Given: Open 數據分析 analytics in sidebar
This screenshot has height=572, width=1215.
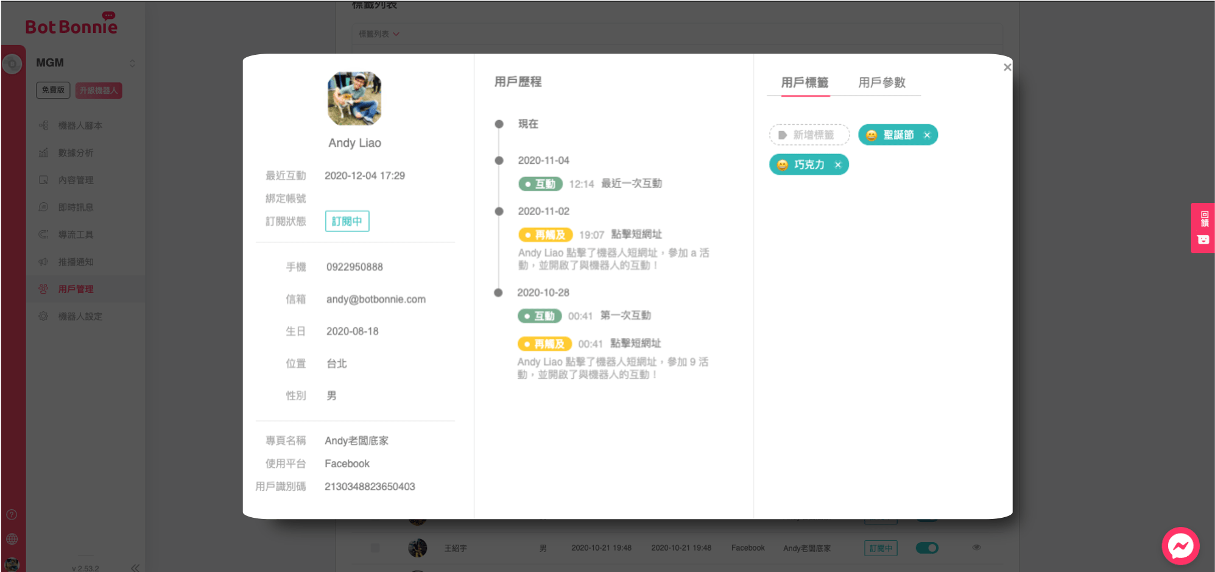Looking at the screenshot, I should (76, 153).
